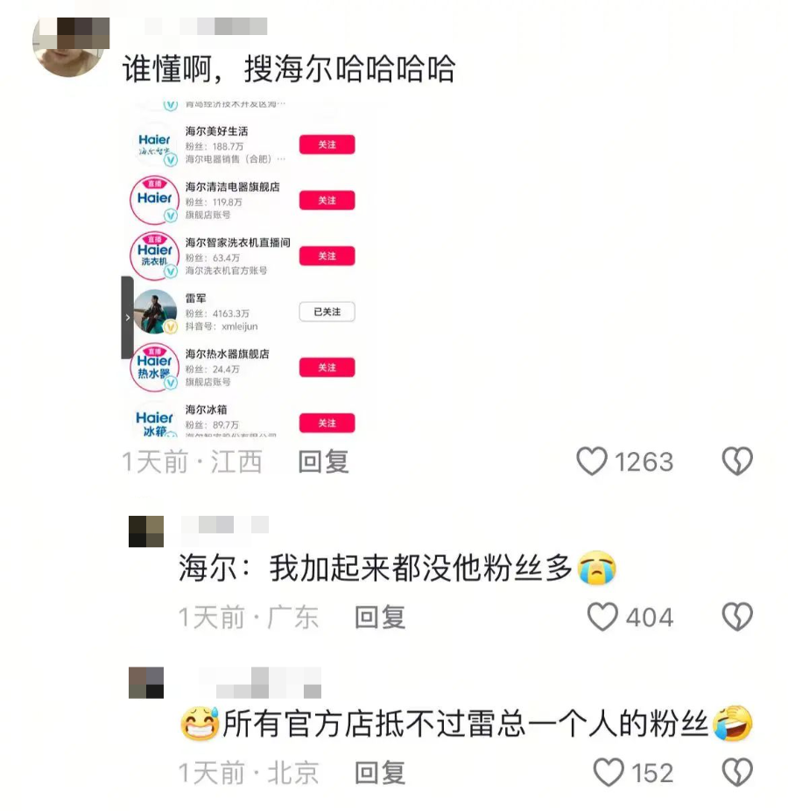Follow 海尔美好生活 account
Screen dimensions: 788x811
[327, 145]
